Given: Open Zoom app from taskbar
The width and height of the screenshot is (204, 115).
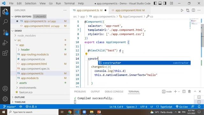Looking at the screenshot, I should [84, 112].
